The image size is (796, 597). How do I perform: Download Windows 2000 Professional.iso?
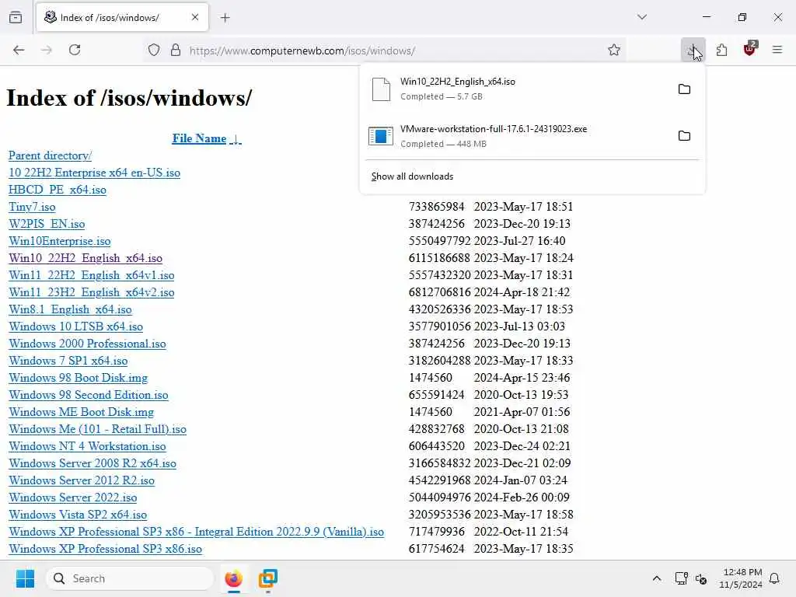coord(87,344)
